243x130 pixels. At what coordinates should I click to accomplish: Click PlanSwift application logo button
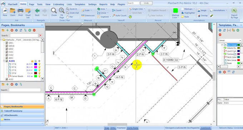tap(3, 4)
